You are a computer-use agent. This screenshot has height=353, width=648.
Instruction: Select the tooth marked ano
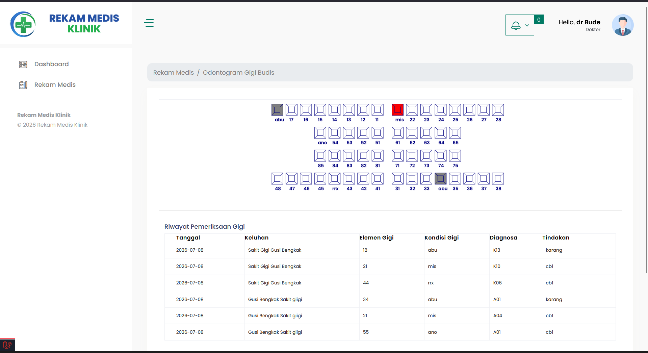tap(320, 133)
